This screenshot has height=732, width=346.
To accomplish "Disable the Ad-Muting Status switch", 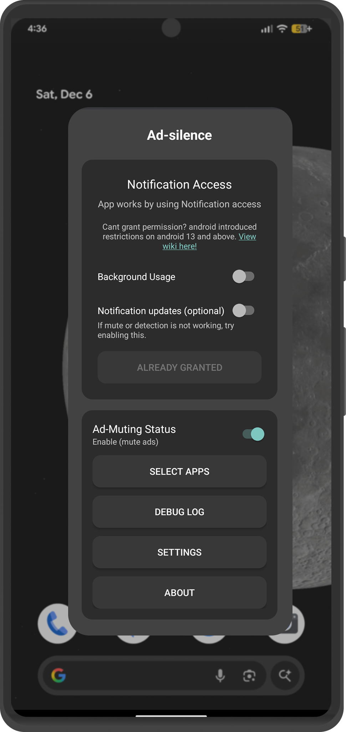I will [x=253, y=434].
